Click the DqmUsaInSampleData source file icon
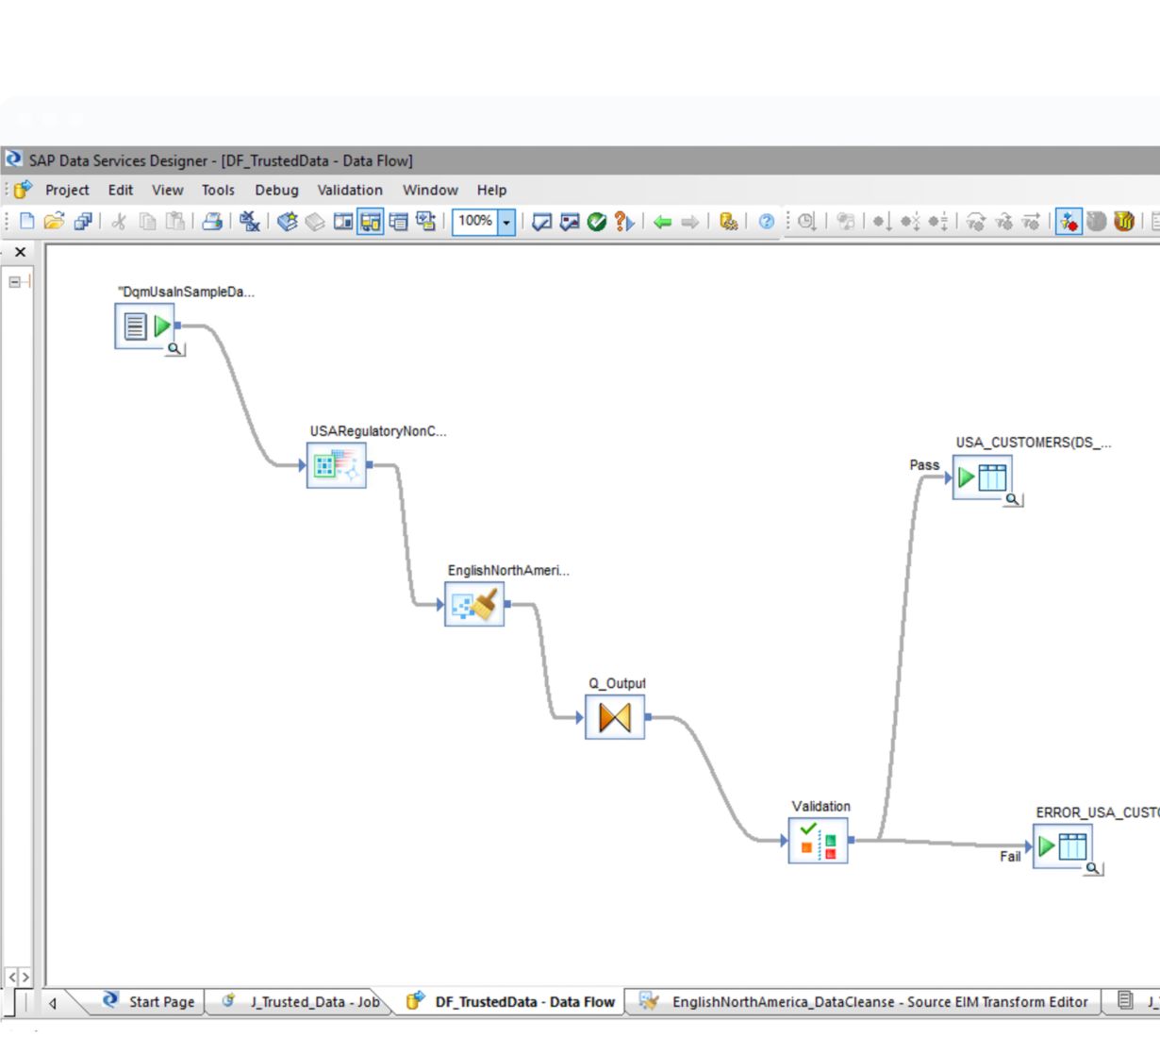 tap(144, 326)
